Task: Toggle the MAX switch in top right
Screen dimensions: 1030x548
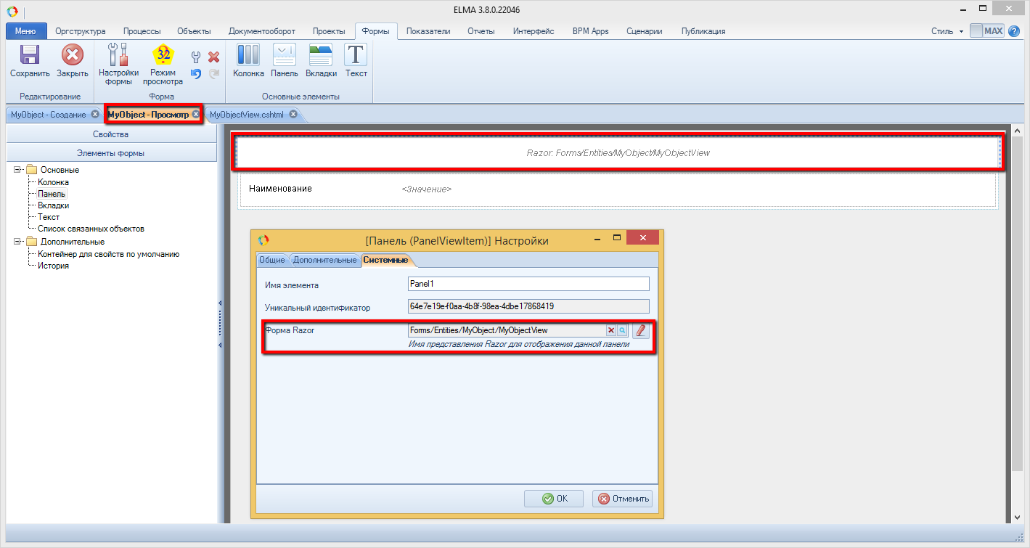Action: tap(987, 31)
